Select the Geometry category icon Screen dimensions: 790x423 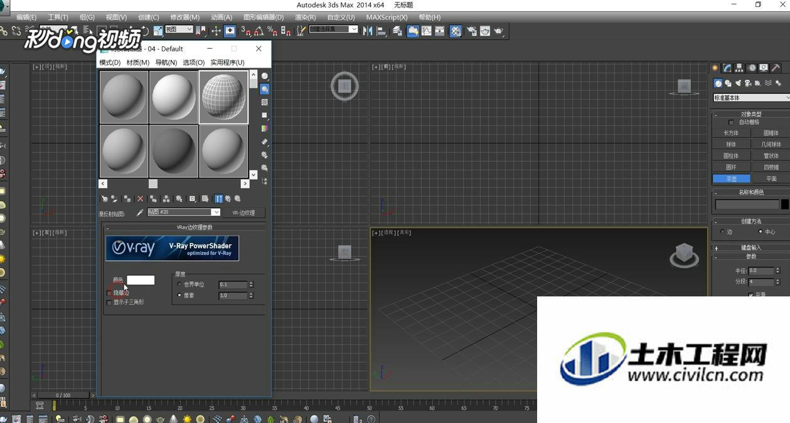(x=718, y=83)
